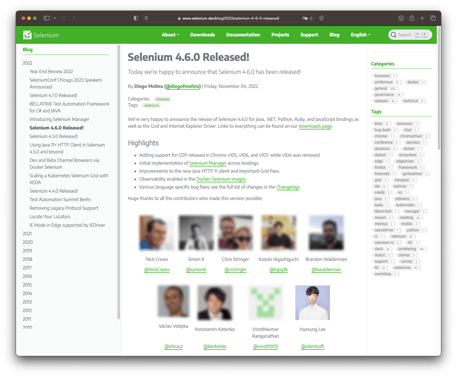Open Removing Legacy Protocol Support post
The width and height of the screenshot is (457, 377).
(x=64, y=208)
